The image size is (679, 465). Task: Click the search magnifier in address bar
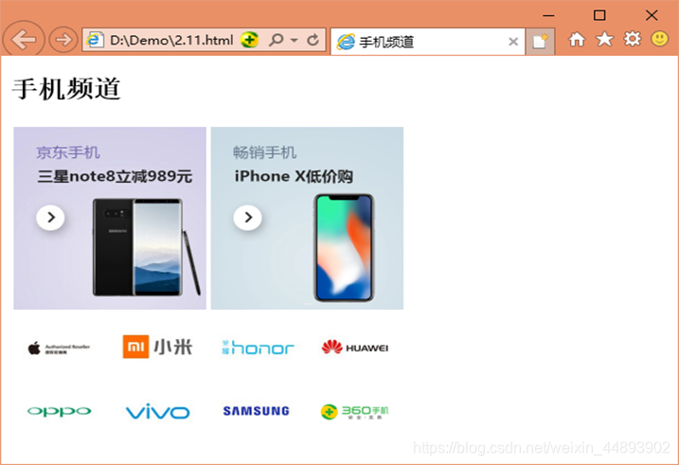276,41
